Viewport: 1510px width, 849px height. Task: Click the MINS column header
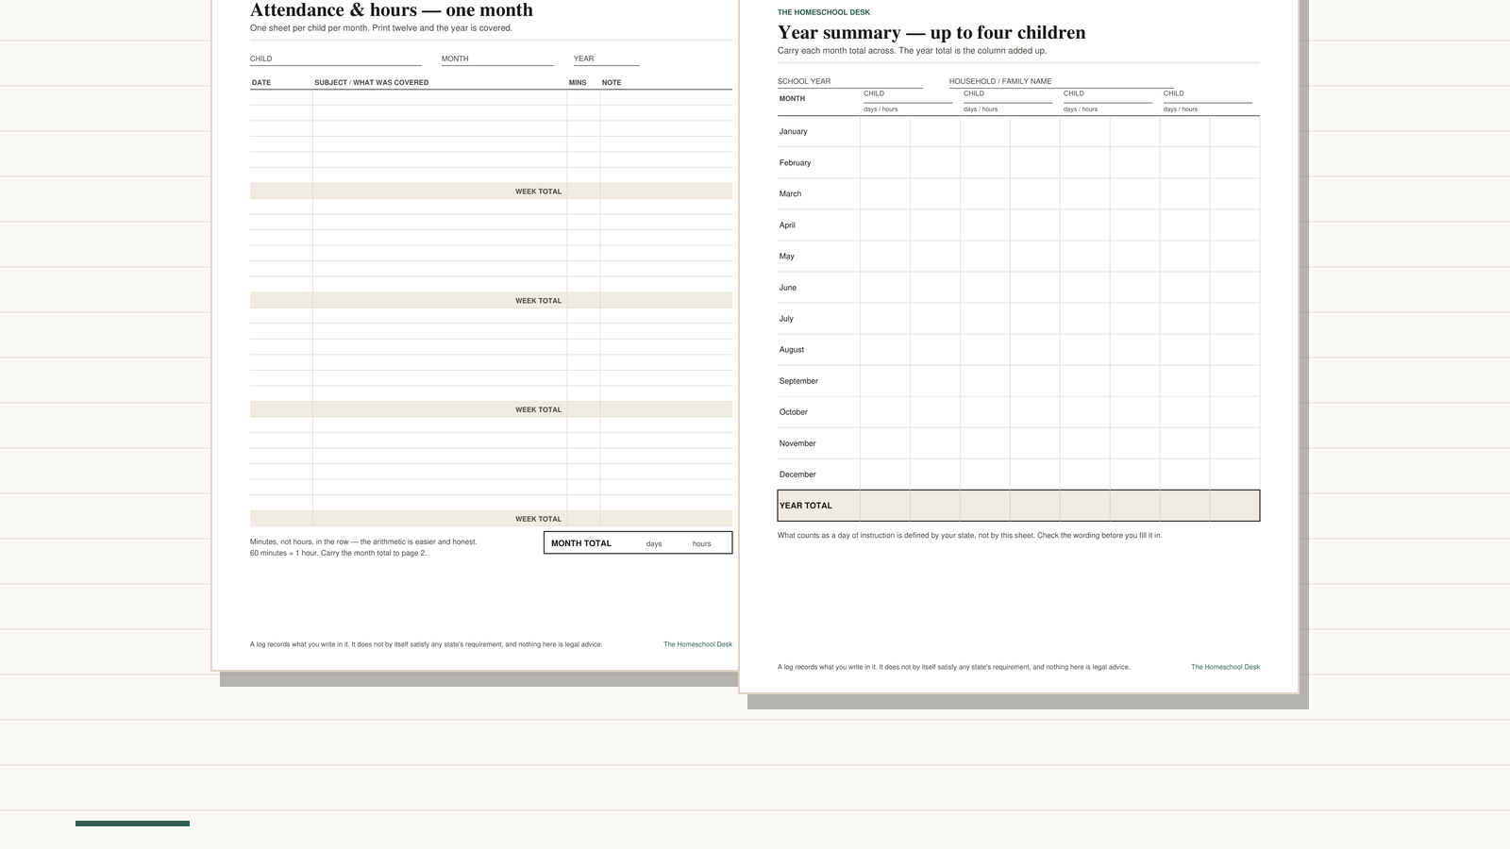578,83
